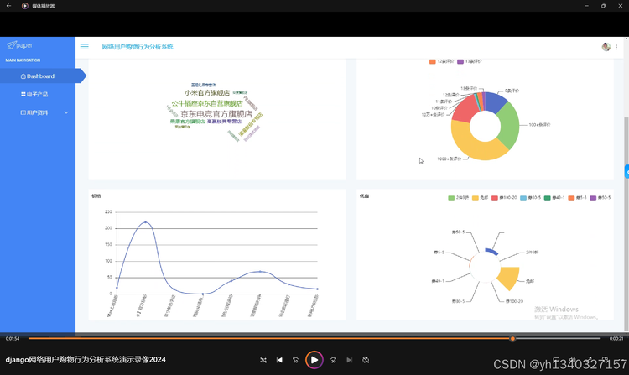Skip to the next track
Viewport: 629px width, 375px height.
click(x=350, y=360)
